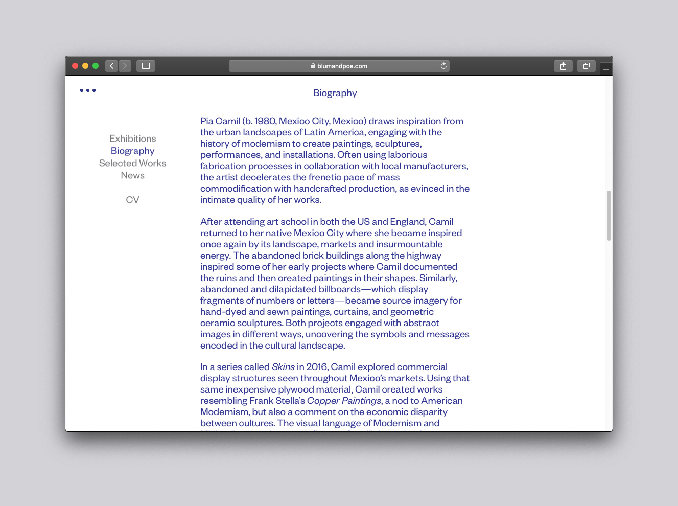Reload the blumandpoe.com page
Image resolution: width=678 pixels, height=506 pixels.
tap(443, 66)
